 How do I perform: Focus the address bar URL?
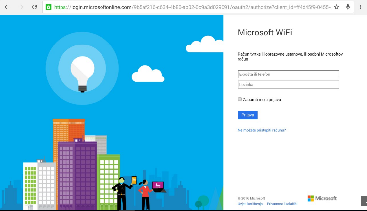point(192,7)
